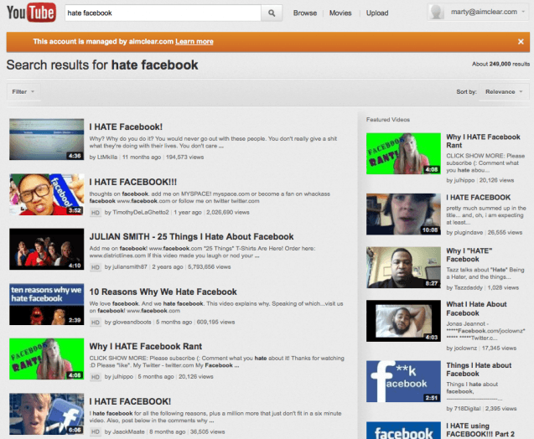The image size is (534, 439).
Task: Open the Sort by Relevance dropdown
Action: click(504, 92)
